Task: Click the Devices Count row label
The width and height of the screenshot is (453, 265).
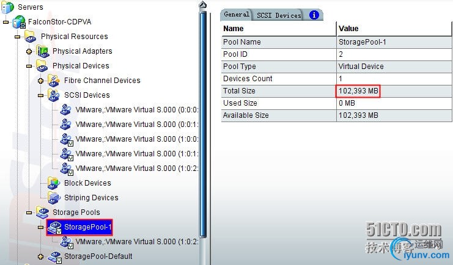Action: point(248,79)
